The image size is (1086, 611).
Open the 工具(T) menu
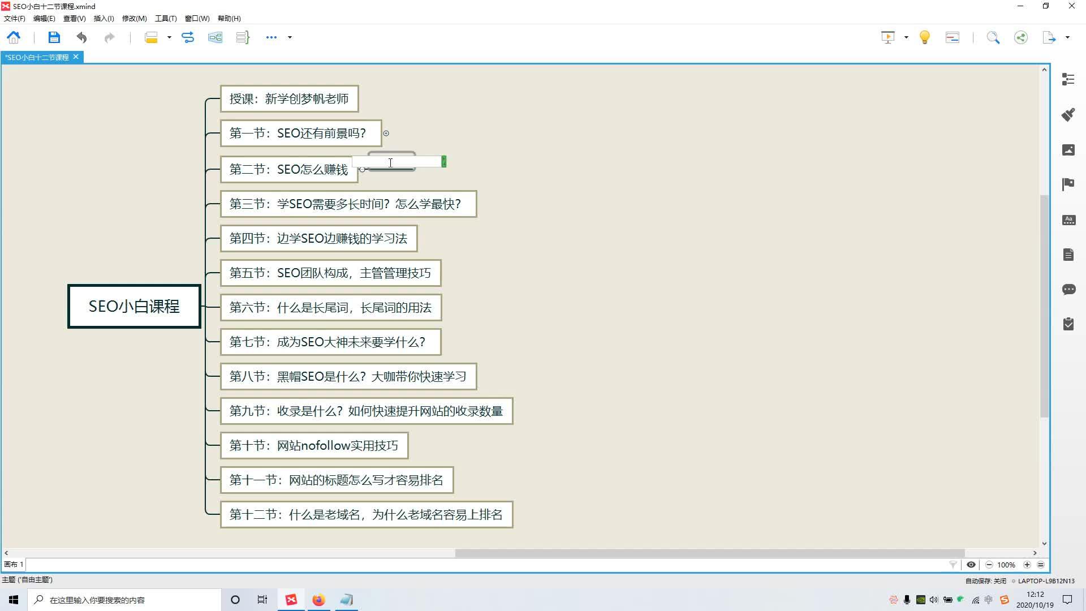(166, 18)
